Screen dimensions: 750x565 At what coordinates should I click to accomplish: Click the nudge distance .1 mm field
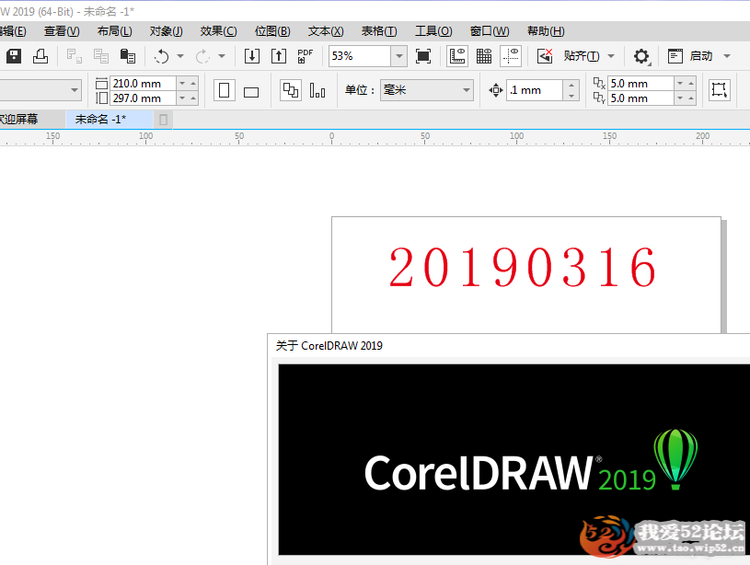535,90
